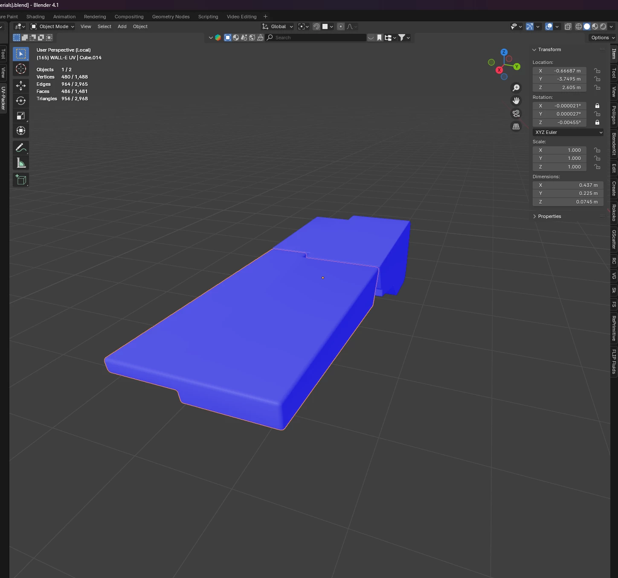Adjust the Dimensions Z value field
This screenshot has height=578, width=618.
[568, 202]
